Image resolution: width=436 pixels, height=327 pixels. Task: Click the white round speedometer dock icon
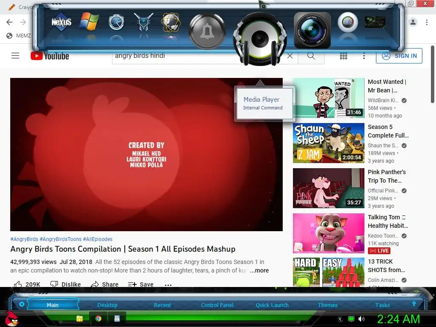pyautogui.click(x=347, y=22)
